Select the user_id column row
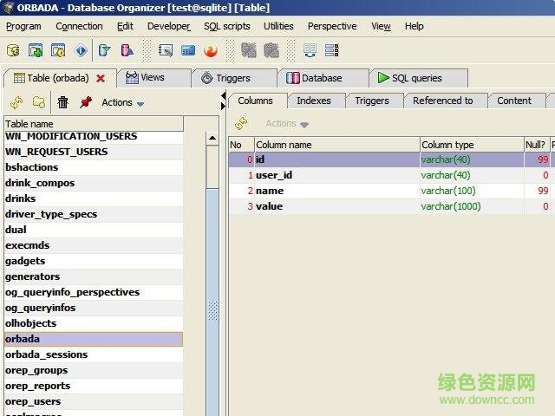Image resolution: width=555 pixels, height=416 pixels. [392, 175]
